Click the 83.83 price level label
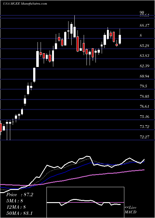This screenshot has width=155, height=218. pyautogui.click(x=144, y=56)
